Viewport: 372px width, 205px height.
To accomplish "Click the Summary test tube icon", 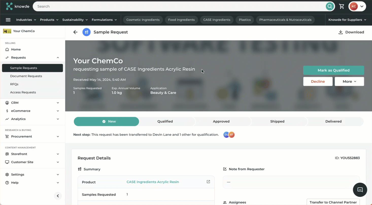I will click(80, 169).
